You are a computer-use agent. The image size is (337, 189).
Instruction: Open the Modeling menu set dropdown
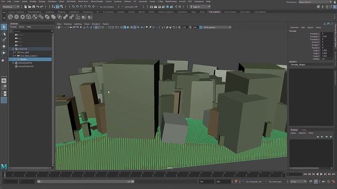tap(11, 7)
